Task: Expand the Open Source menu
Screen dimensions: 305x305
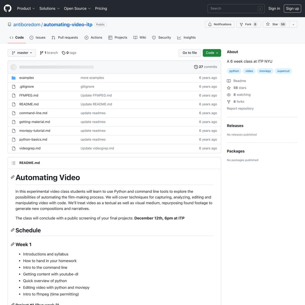Action: coord(77,8)
